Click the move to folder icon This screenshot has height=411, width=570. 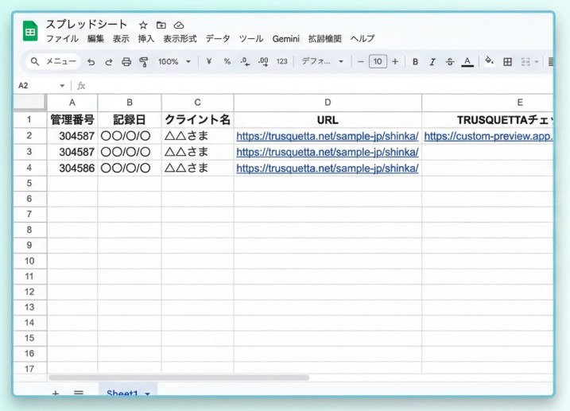pyautogui.click(x=161, y=25)
